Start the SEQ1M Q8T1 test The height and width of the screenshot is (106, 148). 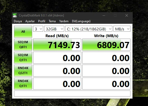pos(23,45)
